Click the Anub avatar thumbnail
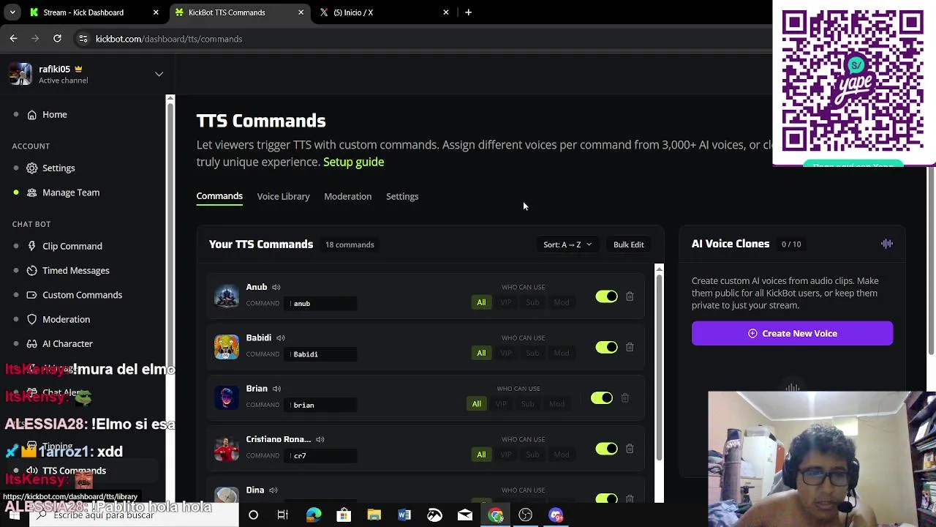Screen dimensions: 936x527 [x=227, y=296]
